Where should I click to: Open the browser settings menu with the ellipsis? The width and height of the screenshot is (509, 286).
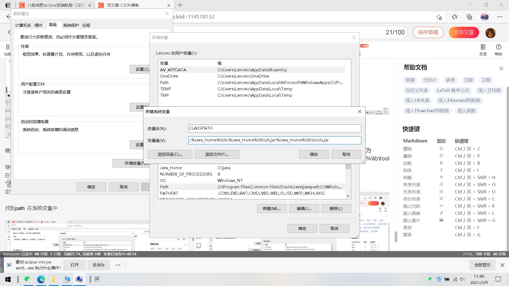499,17
